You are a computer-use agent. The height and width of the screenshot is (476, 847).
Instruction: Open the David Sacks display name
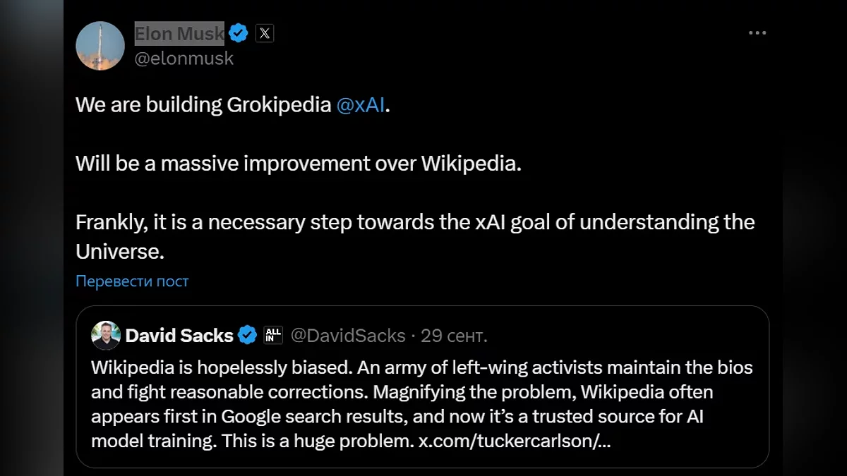click(x=179, y=336)
